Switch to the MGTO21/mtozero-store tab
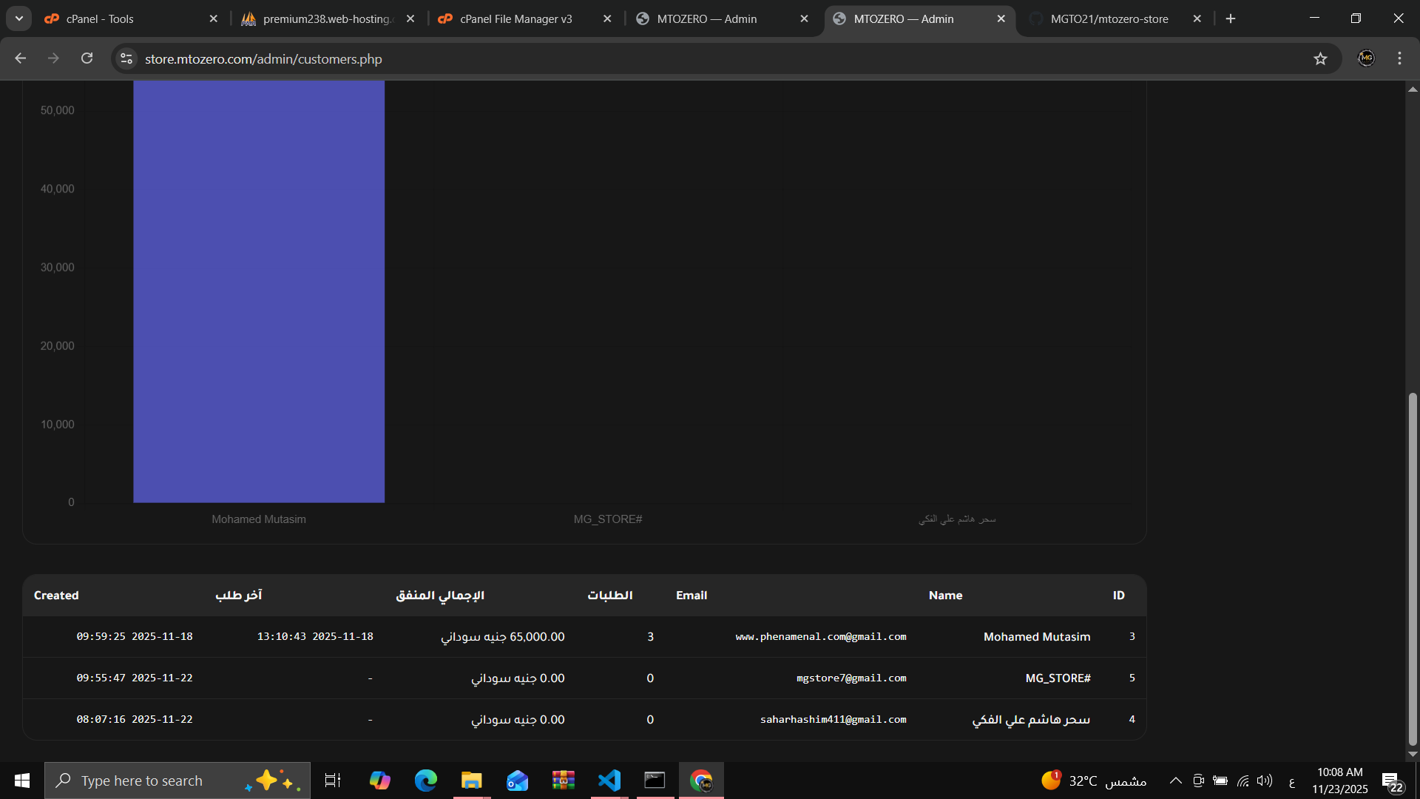The width and height of the screenshot is (1420, 799). pyautogui.click(x=1109, y=18)
